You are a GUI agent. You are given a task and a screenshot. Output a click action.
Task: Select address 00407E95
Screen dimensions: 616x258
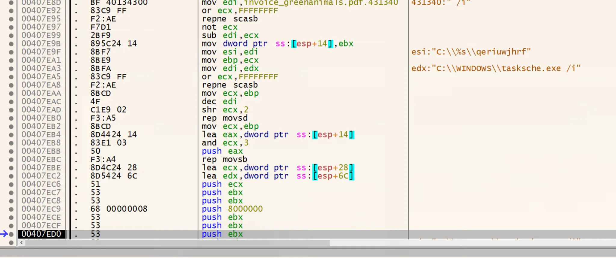[41, 19]
